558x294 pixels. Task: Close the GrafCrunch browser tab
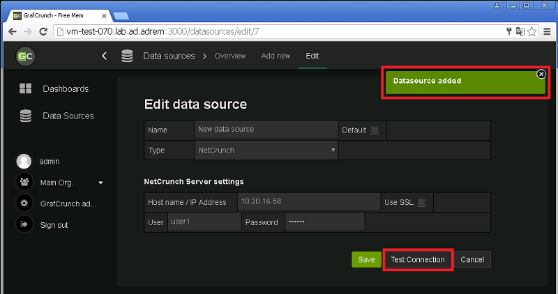104,15
